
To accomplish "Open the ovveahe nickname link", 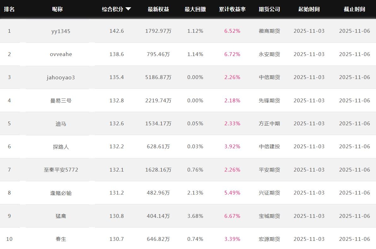I will click(x=61, y=54).
